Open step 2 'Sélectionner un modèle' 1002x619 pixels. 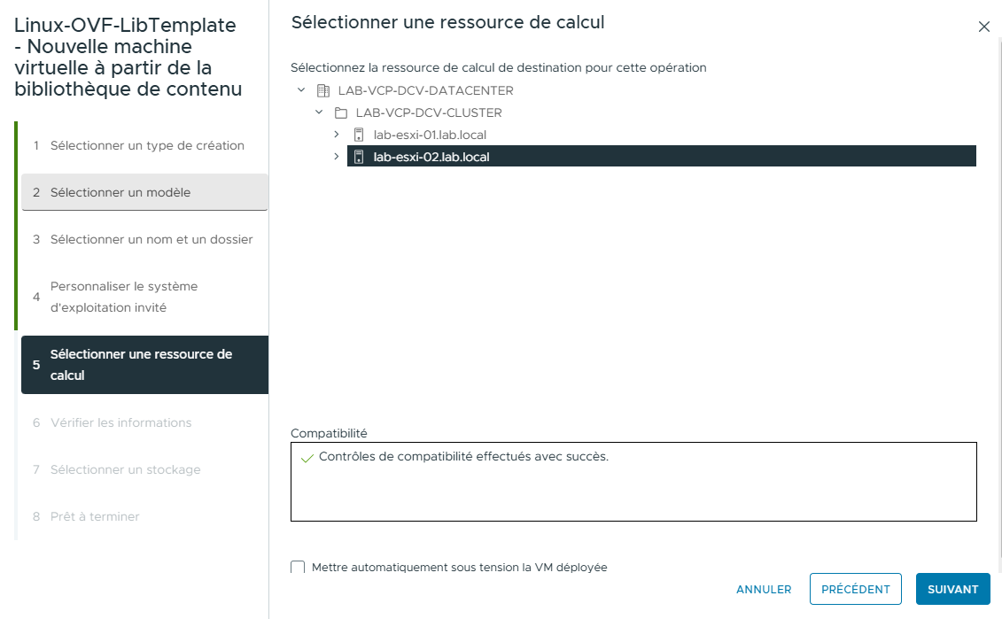click(x=144, y=191)
